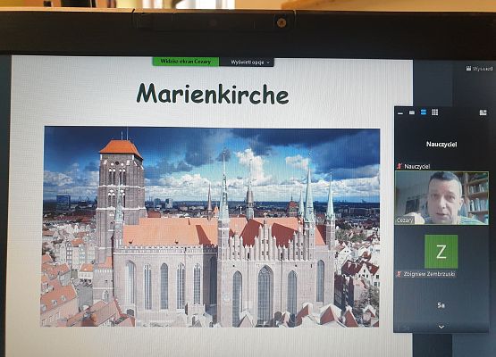
Task: Select the Nauczyciel participant tile
Action: (441, 145)
